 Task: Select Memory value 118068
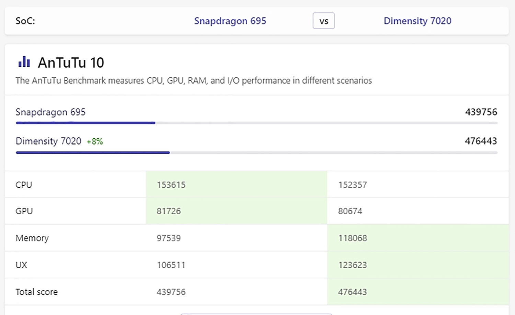[x=353, y=238]
